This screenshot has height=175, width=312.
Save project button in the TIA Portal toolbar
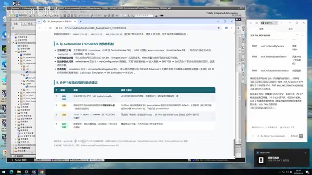[21, 16]
